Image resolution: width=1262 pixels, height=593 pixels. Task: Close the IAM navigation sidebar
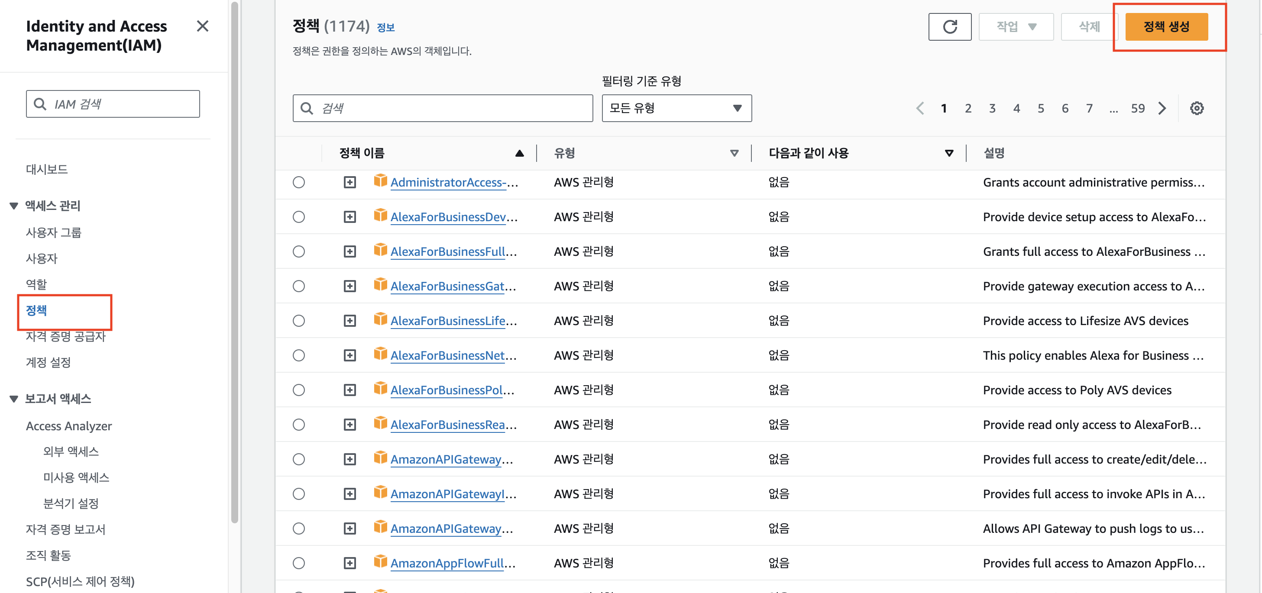coord(202,26)
